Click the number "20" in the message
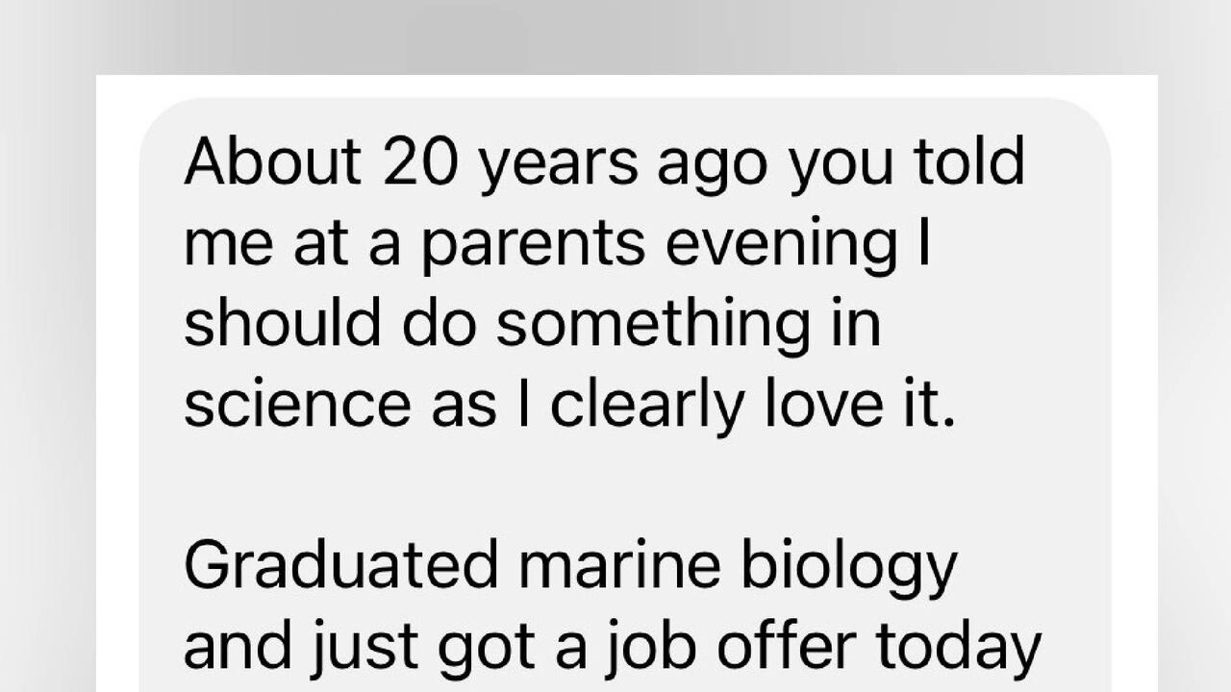Screen dimensions: 1231x692 [419, 161]
